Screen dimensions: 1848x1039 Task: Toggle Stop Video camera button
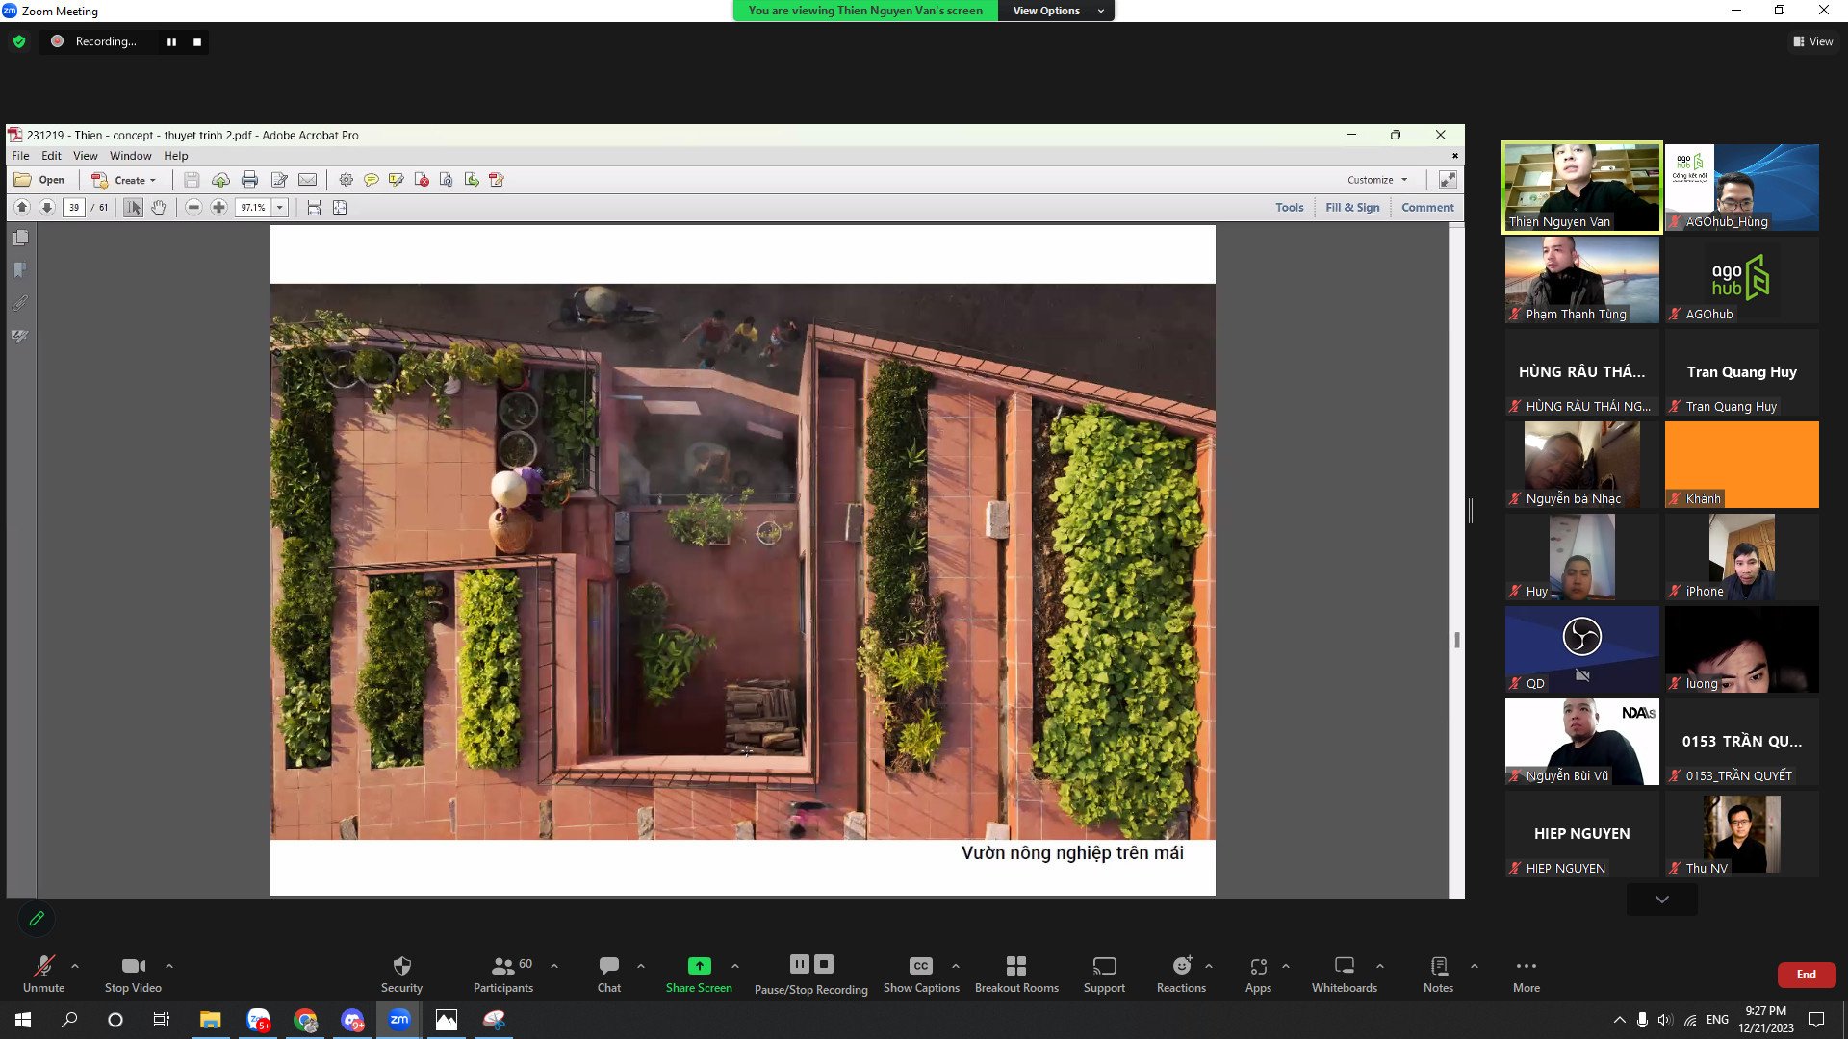tap(133, 966)
